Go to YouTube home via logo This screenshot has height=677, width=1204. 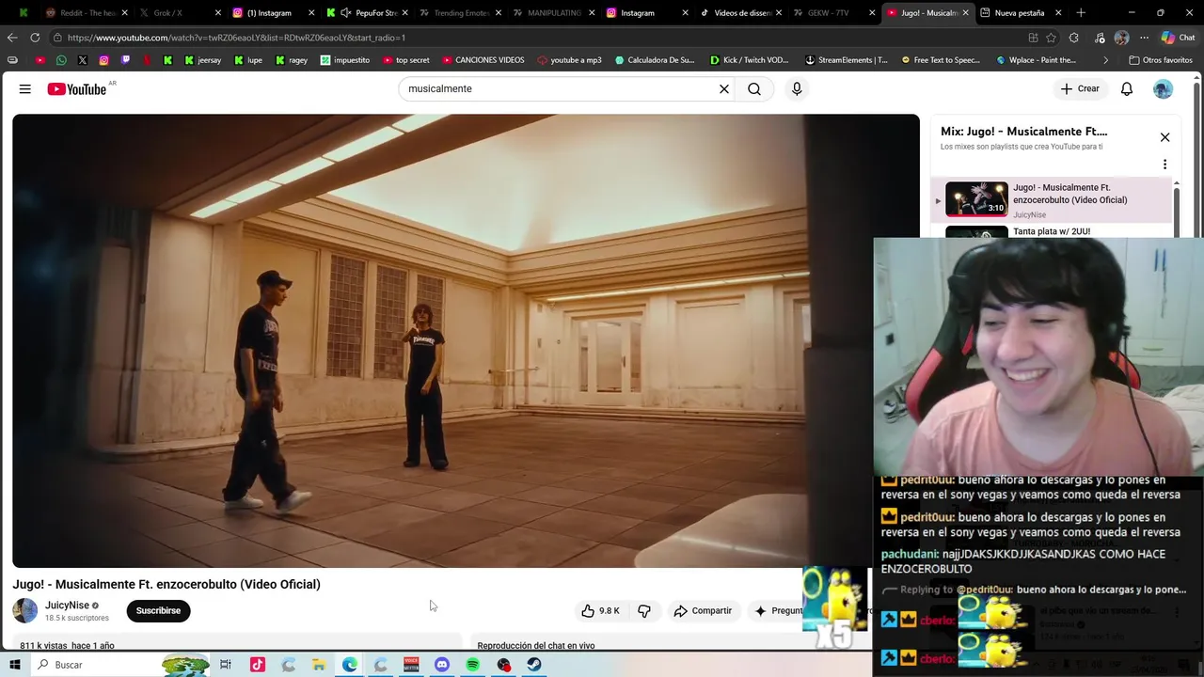[77, 89]
